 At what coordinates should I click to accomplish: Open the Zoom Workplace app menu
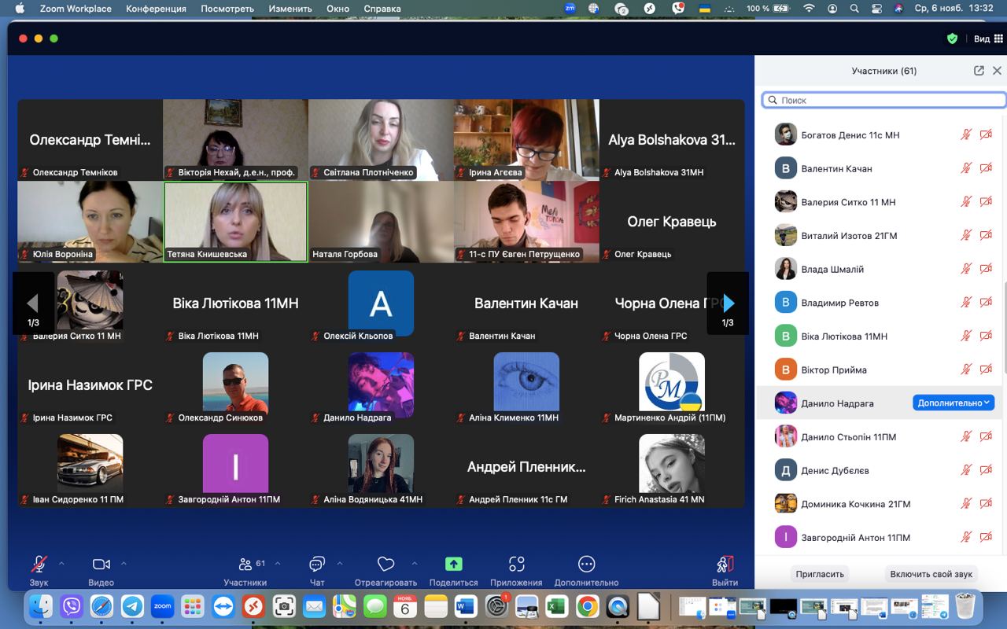(76, 9)
